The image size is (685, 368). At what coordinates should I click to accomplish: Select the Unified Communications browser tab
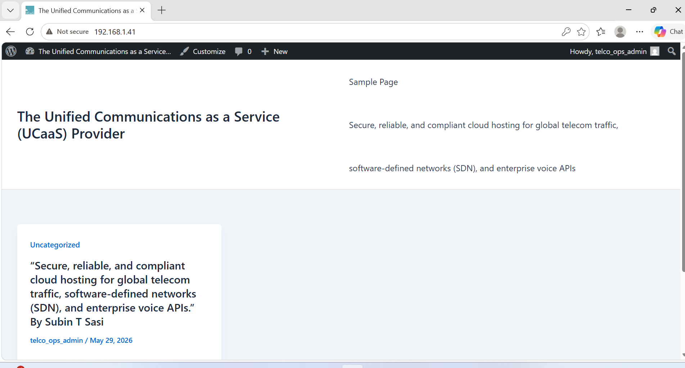tap(86, 10)
